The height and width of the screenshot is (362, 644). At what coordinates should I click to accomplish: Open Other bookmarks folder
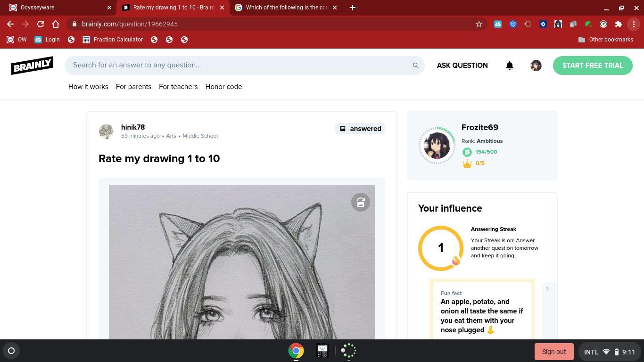[605, 40]
